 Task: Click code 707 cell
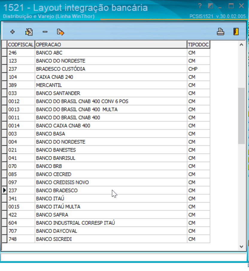click(21, 231)
